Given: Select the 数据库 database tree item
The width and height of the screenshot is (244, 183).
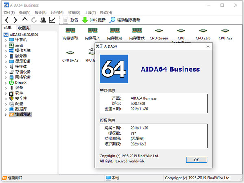Looking at the screenshot, I should [x=18, y=109].
